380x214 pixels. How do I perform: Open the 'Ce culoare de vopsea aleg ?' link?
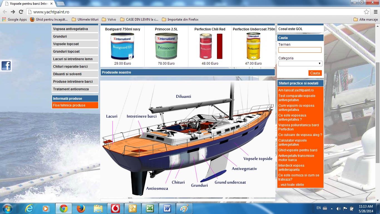(x=300, y=135)
